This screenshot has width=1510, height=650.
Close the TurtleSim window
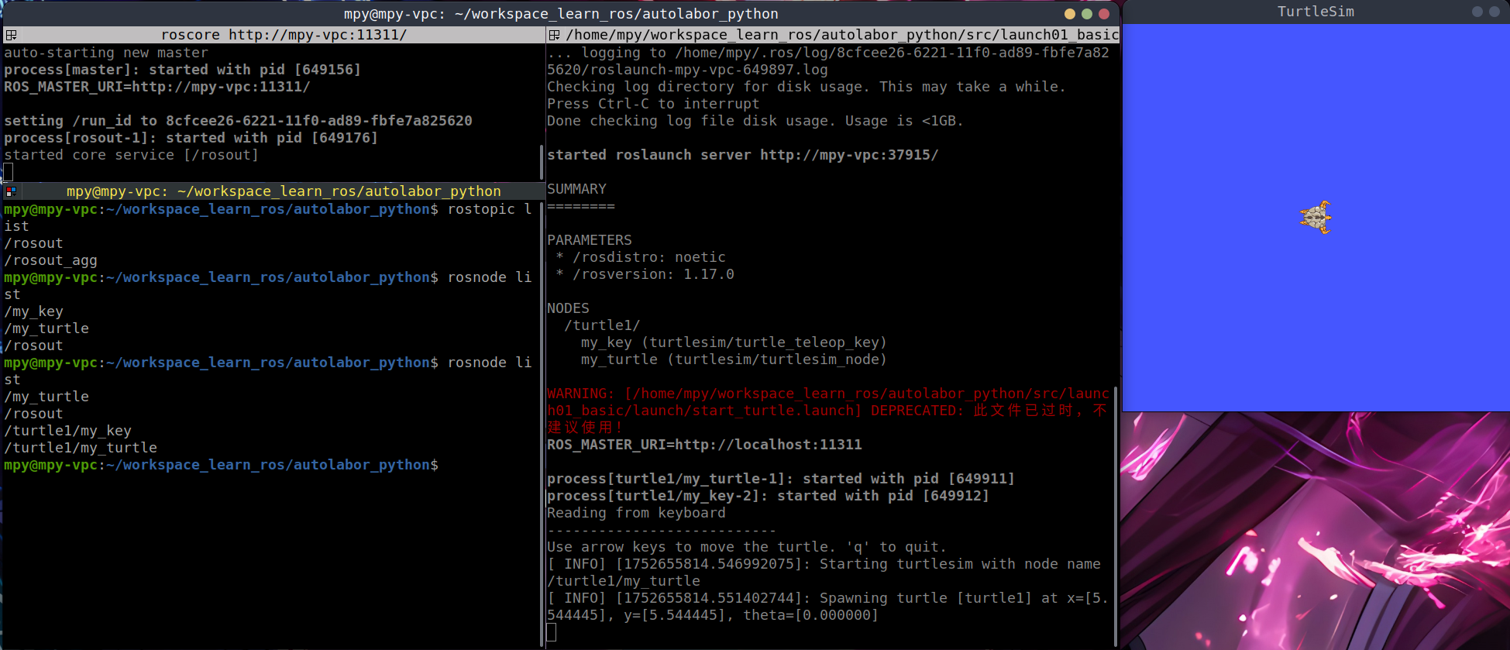pos(1494,12)
